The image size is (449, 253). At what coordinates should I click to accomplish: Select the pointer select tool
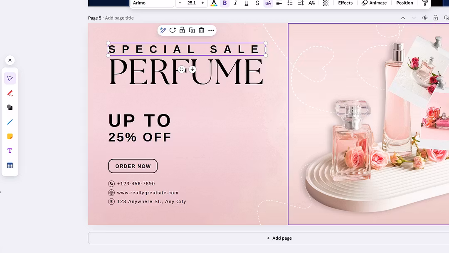10,79
